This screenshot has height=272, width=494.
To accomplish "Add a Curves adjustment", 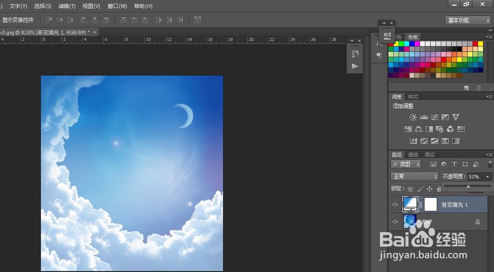I will [434, 117].
